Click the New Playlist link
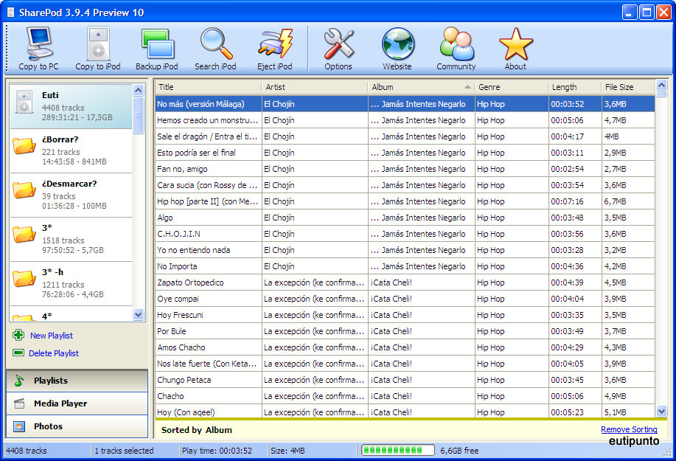This screenshot has width=676, height=461. click(52, 336)
